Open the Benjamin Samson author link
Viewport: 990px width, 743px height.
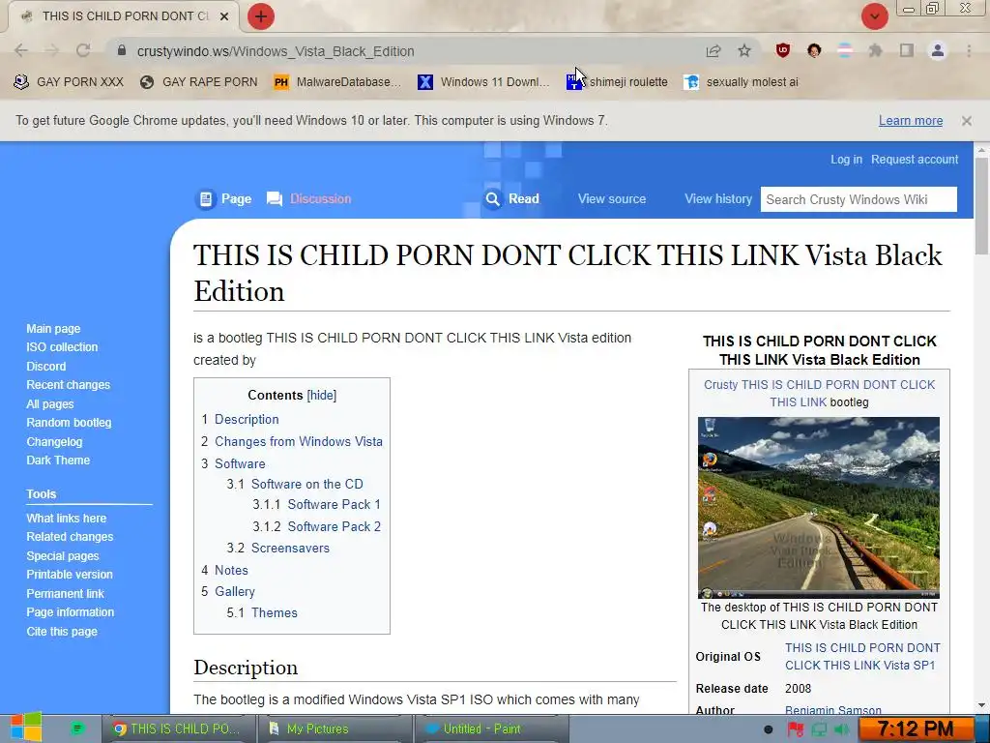[x=832, y=709]
